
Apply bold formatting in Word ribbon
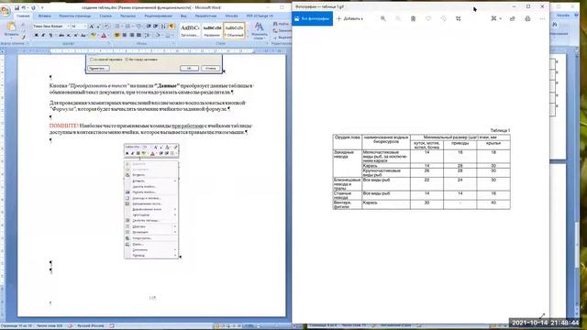[37, 35]
